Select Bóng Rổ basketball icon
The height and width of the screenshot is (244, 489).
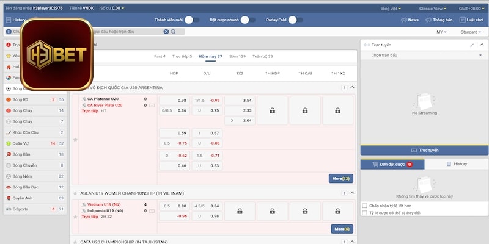[x=9, y=99]
